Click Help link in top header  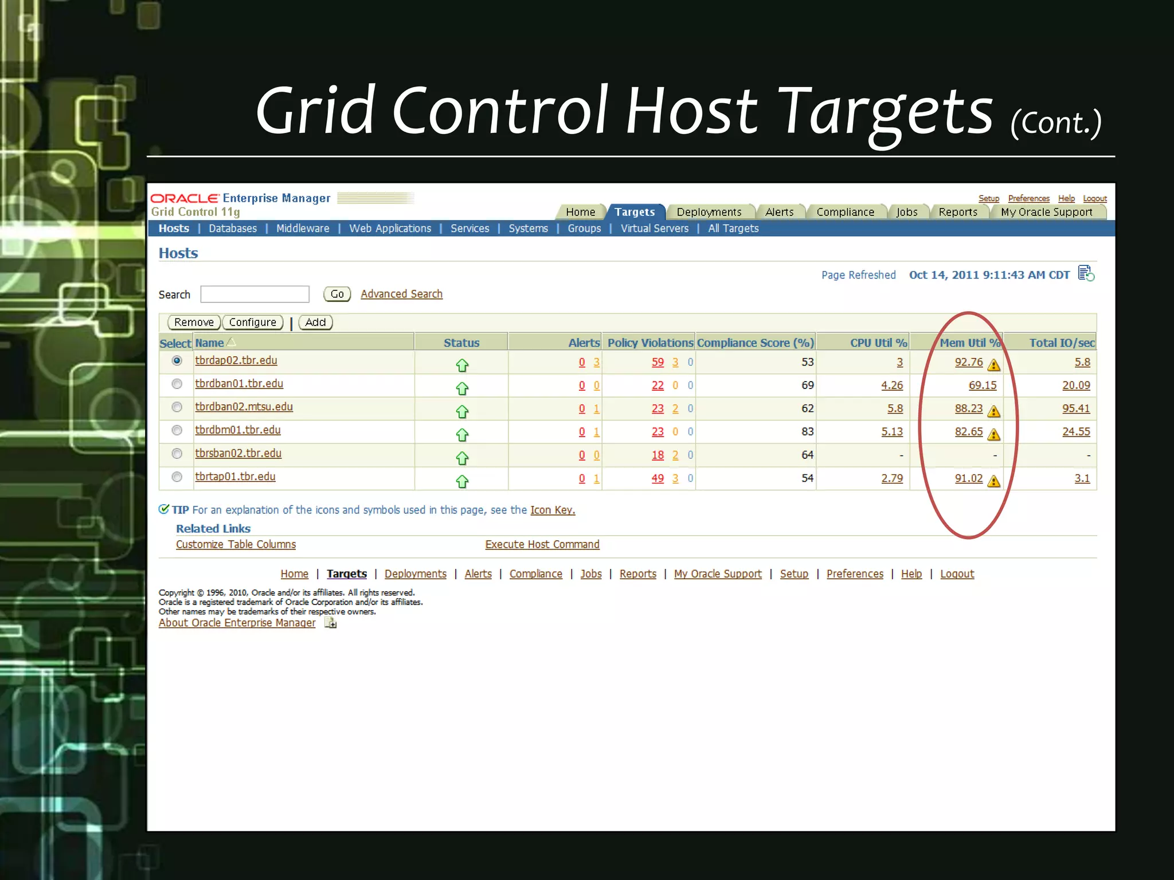click(1066, 198)
